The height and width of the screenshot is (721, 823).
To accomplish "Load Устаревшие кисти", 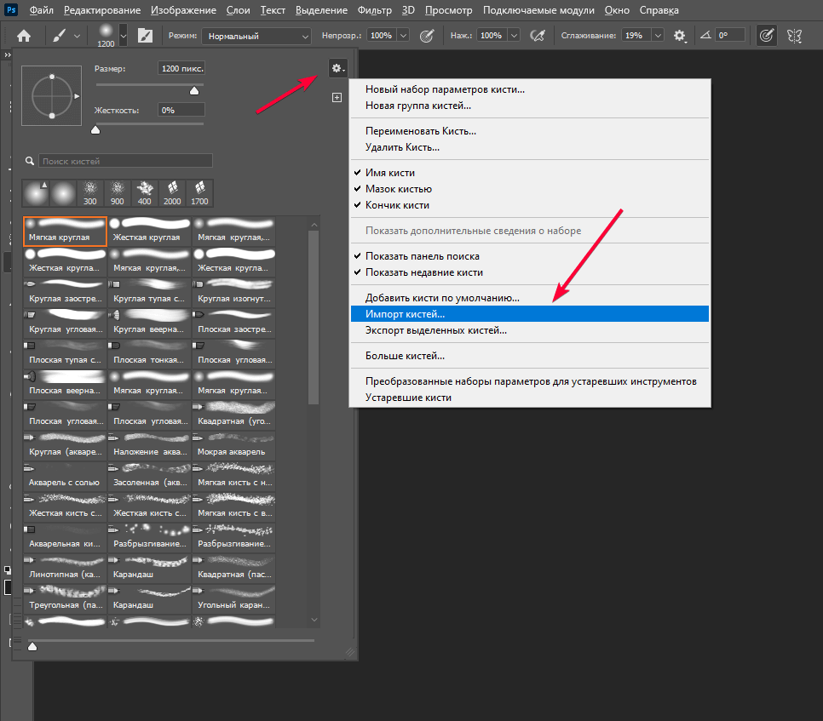I will click(x=530, y=398).
